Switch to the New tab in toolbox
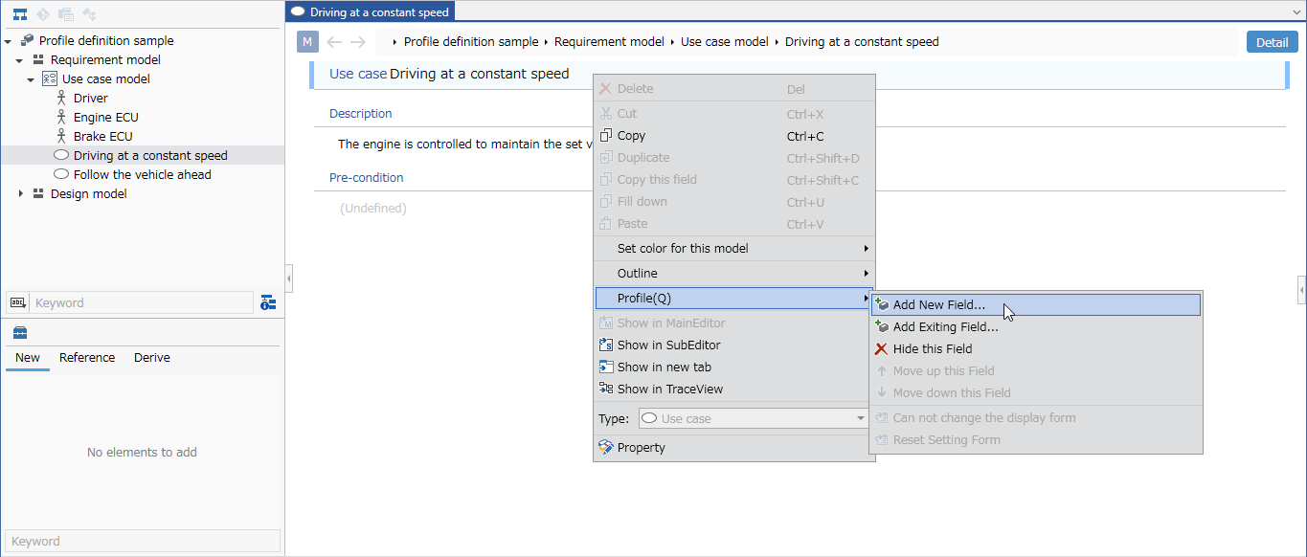This screenshot has width=1307, height=557. 28,358
